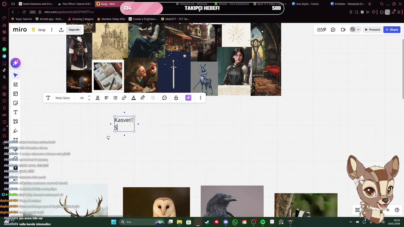Image resolution: width=404 pixels, height=227 pixels.
Task: Select the Text tool in Miro sidebar
Action: coord(15,112)
